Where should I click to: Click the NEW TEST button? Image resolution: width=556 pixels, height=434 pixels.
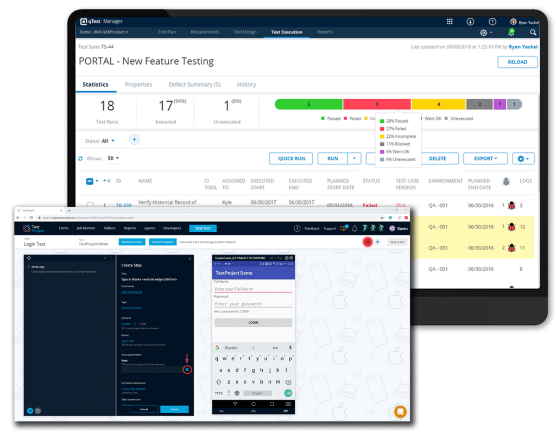[x=203, y=228]
